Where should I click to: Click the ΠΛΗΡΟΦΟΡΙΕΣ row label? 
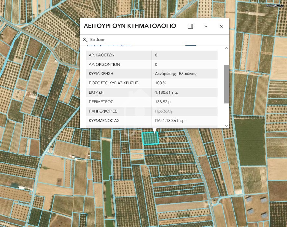[103, 111]
